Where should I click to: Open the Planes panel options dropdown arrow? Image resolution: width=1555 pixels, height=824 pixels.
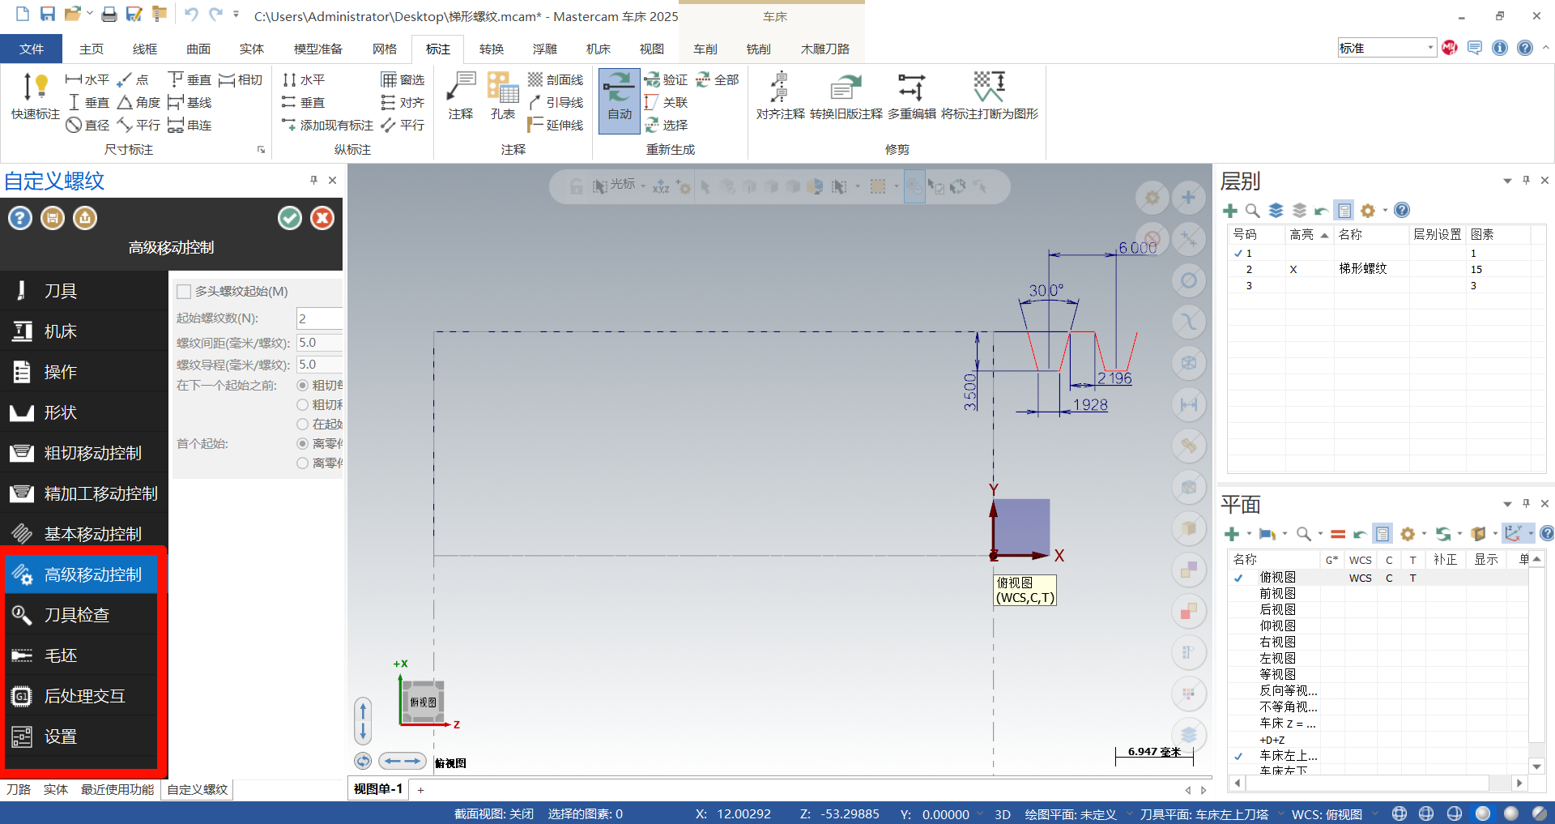tap(1507, 504)
